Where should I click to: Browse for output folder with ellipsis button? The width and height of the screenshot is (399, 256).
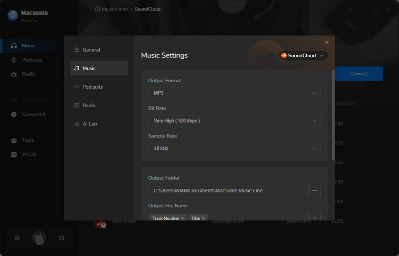click(x=315, y=190)
